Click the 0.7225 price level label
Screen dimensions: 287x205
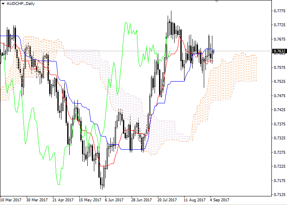pyautogui.click(x=280, y=166)
